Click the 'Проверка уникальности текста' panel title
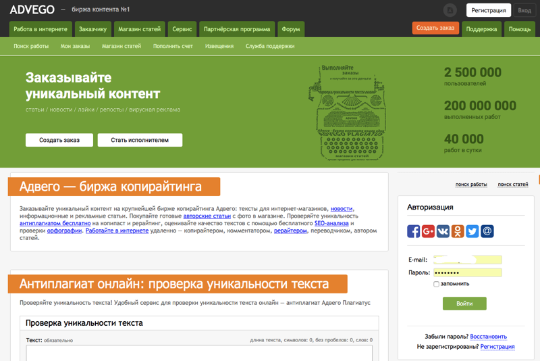This screenshot has width=540, height=361. tap(84, 323)
